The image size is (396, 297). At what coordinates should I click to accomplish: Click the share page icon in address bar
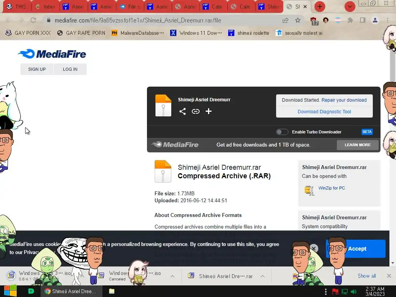(285, 20)
